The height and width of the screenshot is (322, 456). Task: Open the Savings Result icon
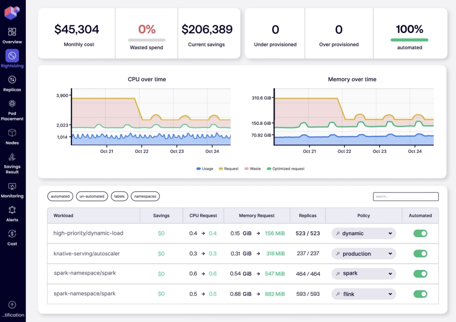(x=12, y=157)
